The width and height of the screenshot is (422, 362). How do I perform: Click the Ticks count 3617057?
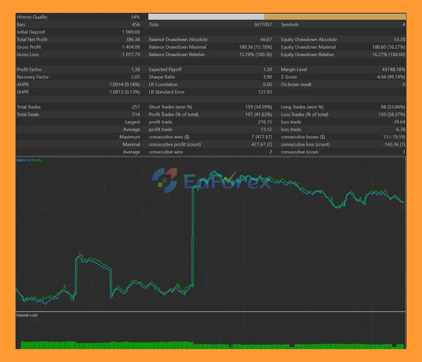click(263, 25)
